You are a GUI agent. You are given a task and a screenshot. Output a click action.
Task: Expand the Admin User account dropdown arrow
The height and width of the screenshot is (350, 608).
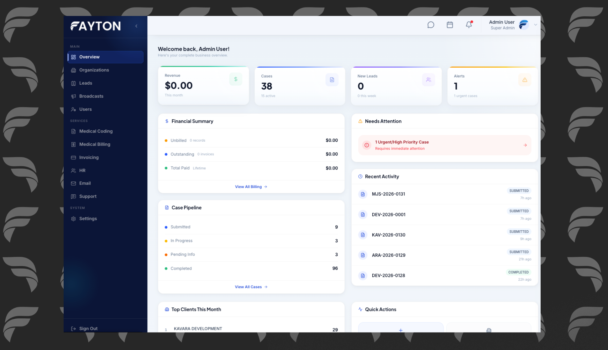coord(536,25)
